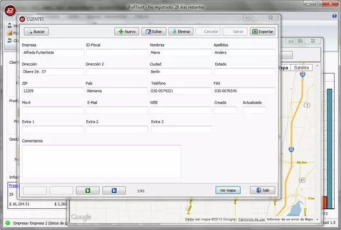Click Ver mapa button
Screen dimensions: 341x230
coord(228,190)
